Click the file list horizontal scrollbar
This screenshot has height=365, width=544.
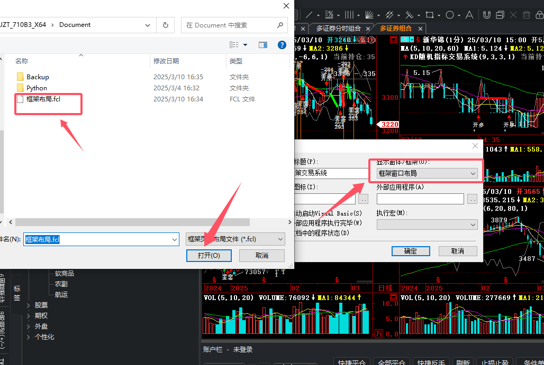[132, 222]
